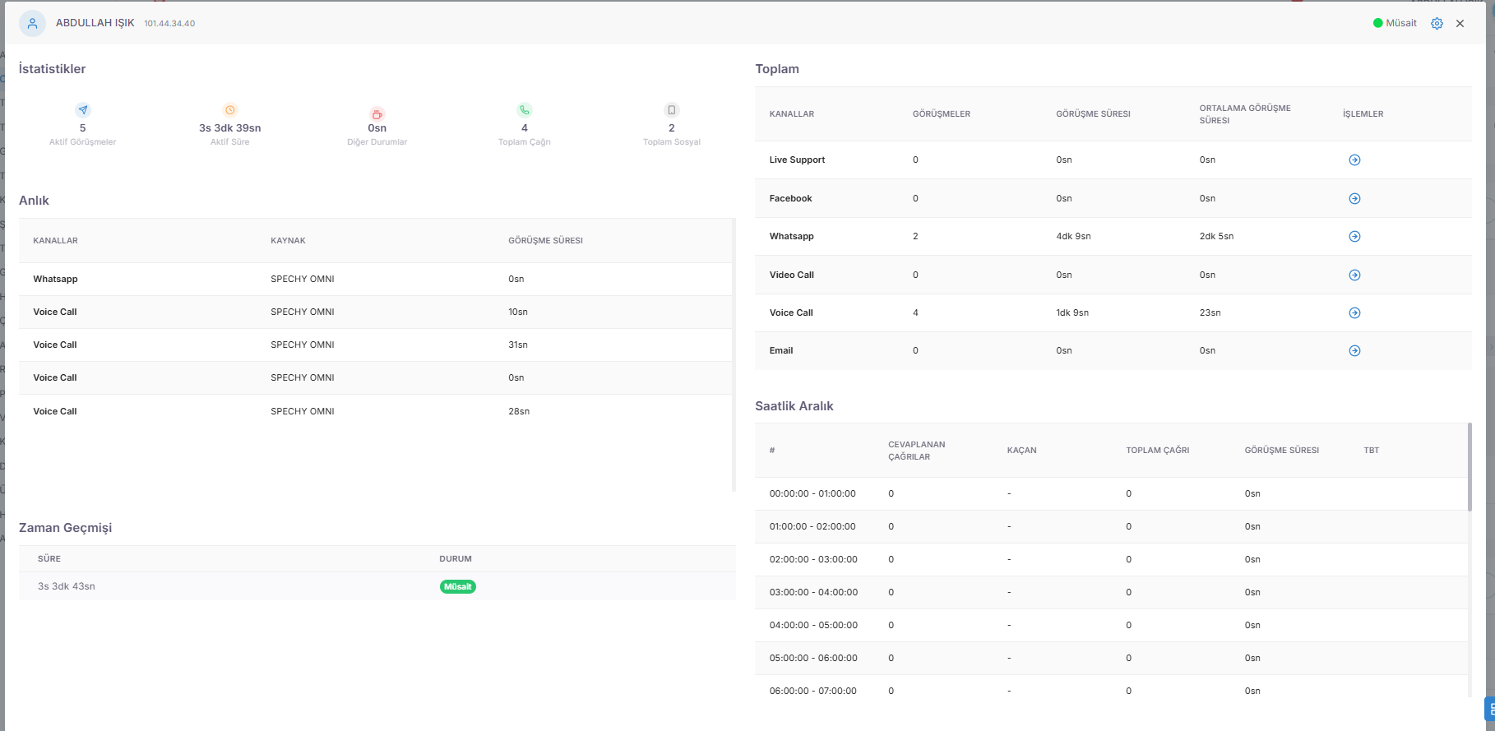The width and height of the screenshot is (1495, 731).
Task: Open Whatsapp row action arrow in Toplam
Action: tap(1354, 236)
